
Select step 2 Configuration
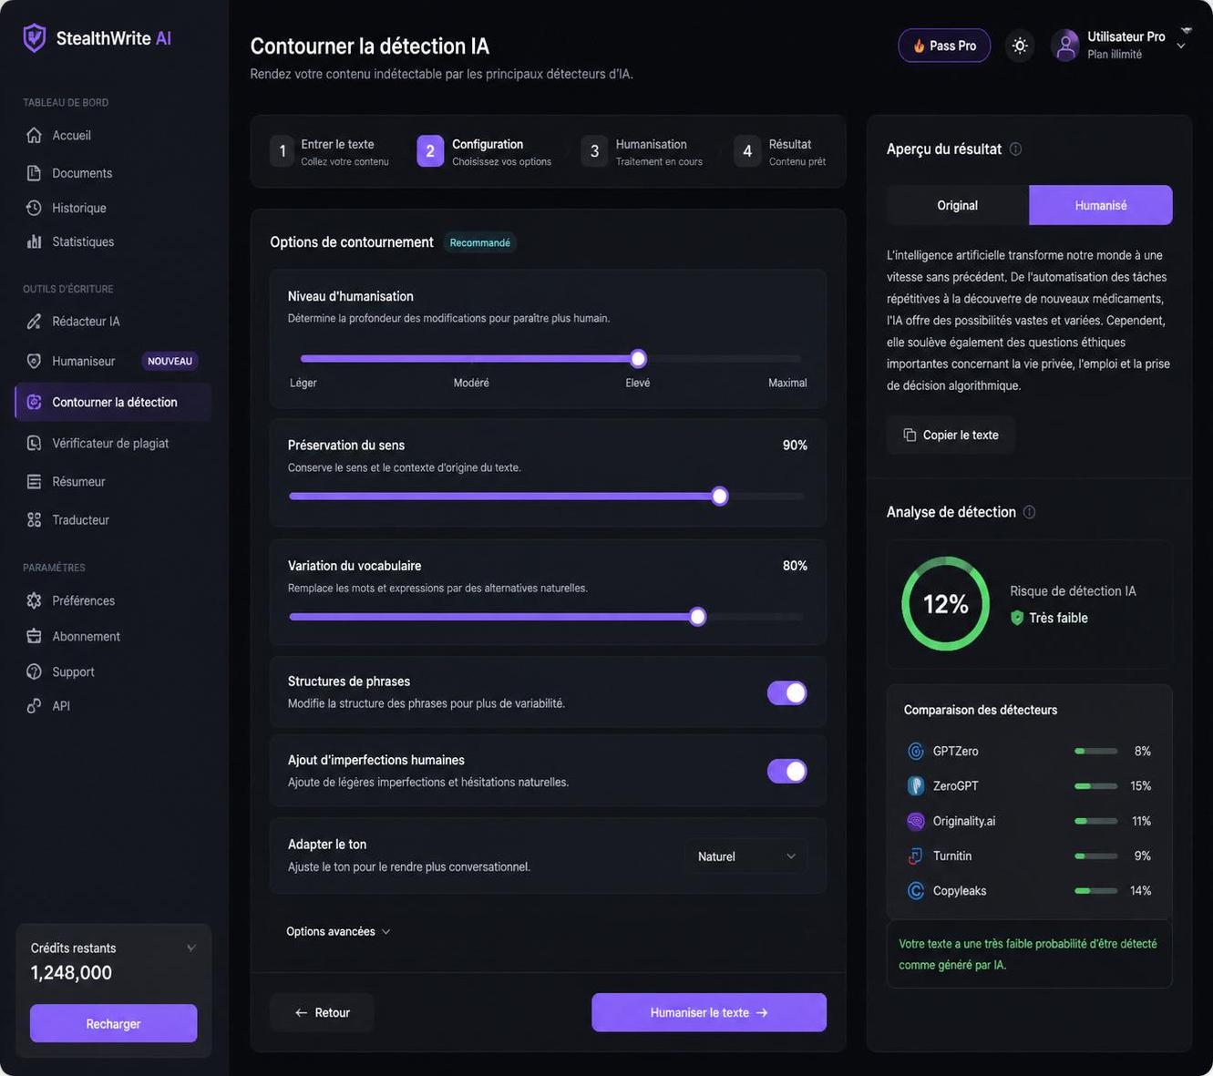484,151
